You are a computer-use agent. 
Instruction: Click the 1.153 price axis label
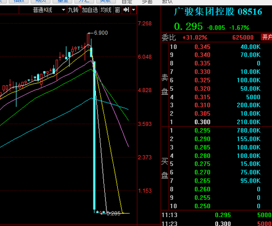coord(145,191)
